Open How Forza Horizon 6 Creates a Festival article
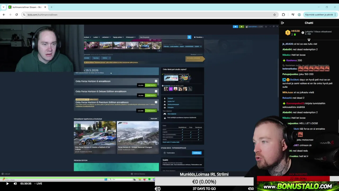The width and height of the screenshot is (339, 191). tap(95, 137)
